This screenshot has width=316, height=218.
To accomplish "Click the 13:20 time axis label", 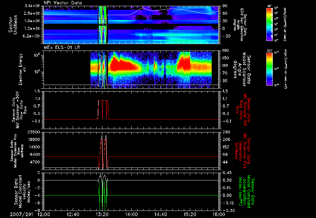I will tap(102, 214).
